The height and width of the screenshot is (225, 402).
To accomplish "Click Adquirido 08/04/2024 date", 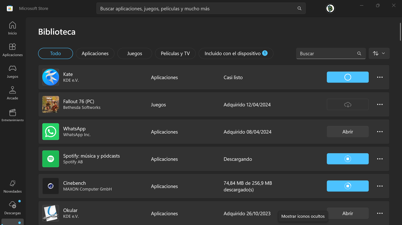I will [x=247, y=132].
